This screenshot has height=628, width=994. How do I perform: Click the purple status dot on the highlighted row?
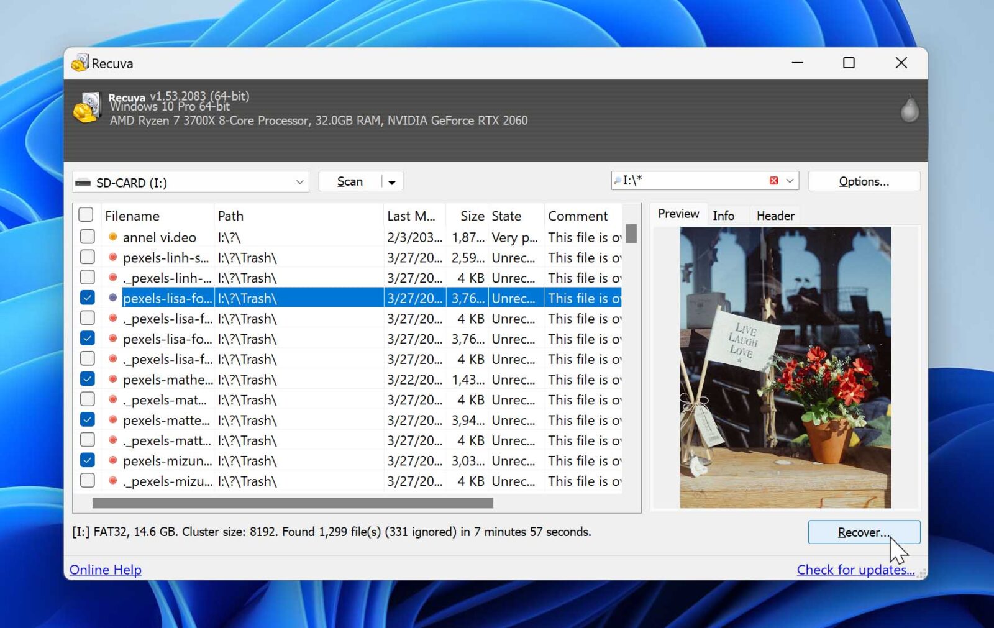(x=112, y=298)
